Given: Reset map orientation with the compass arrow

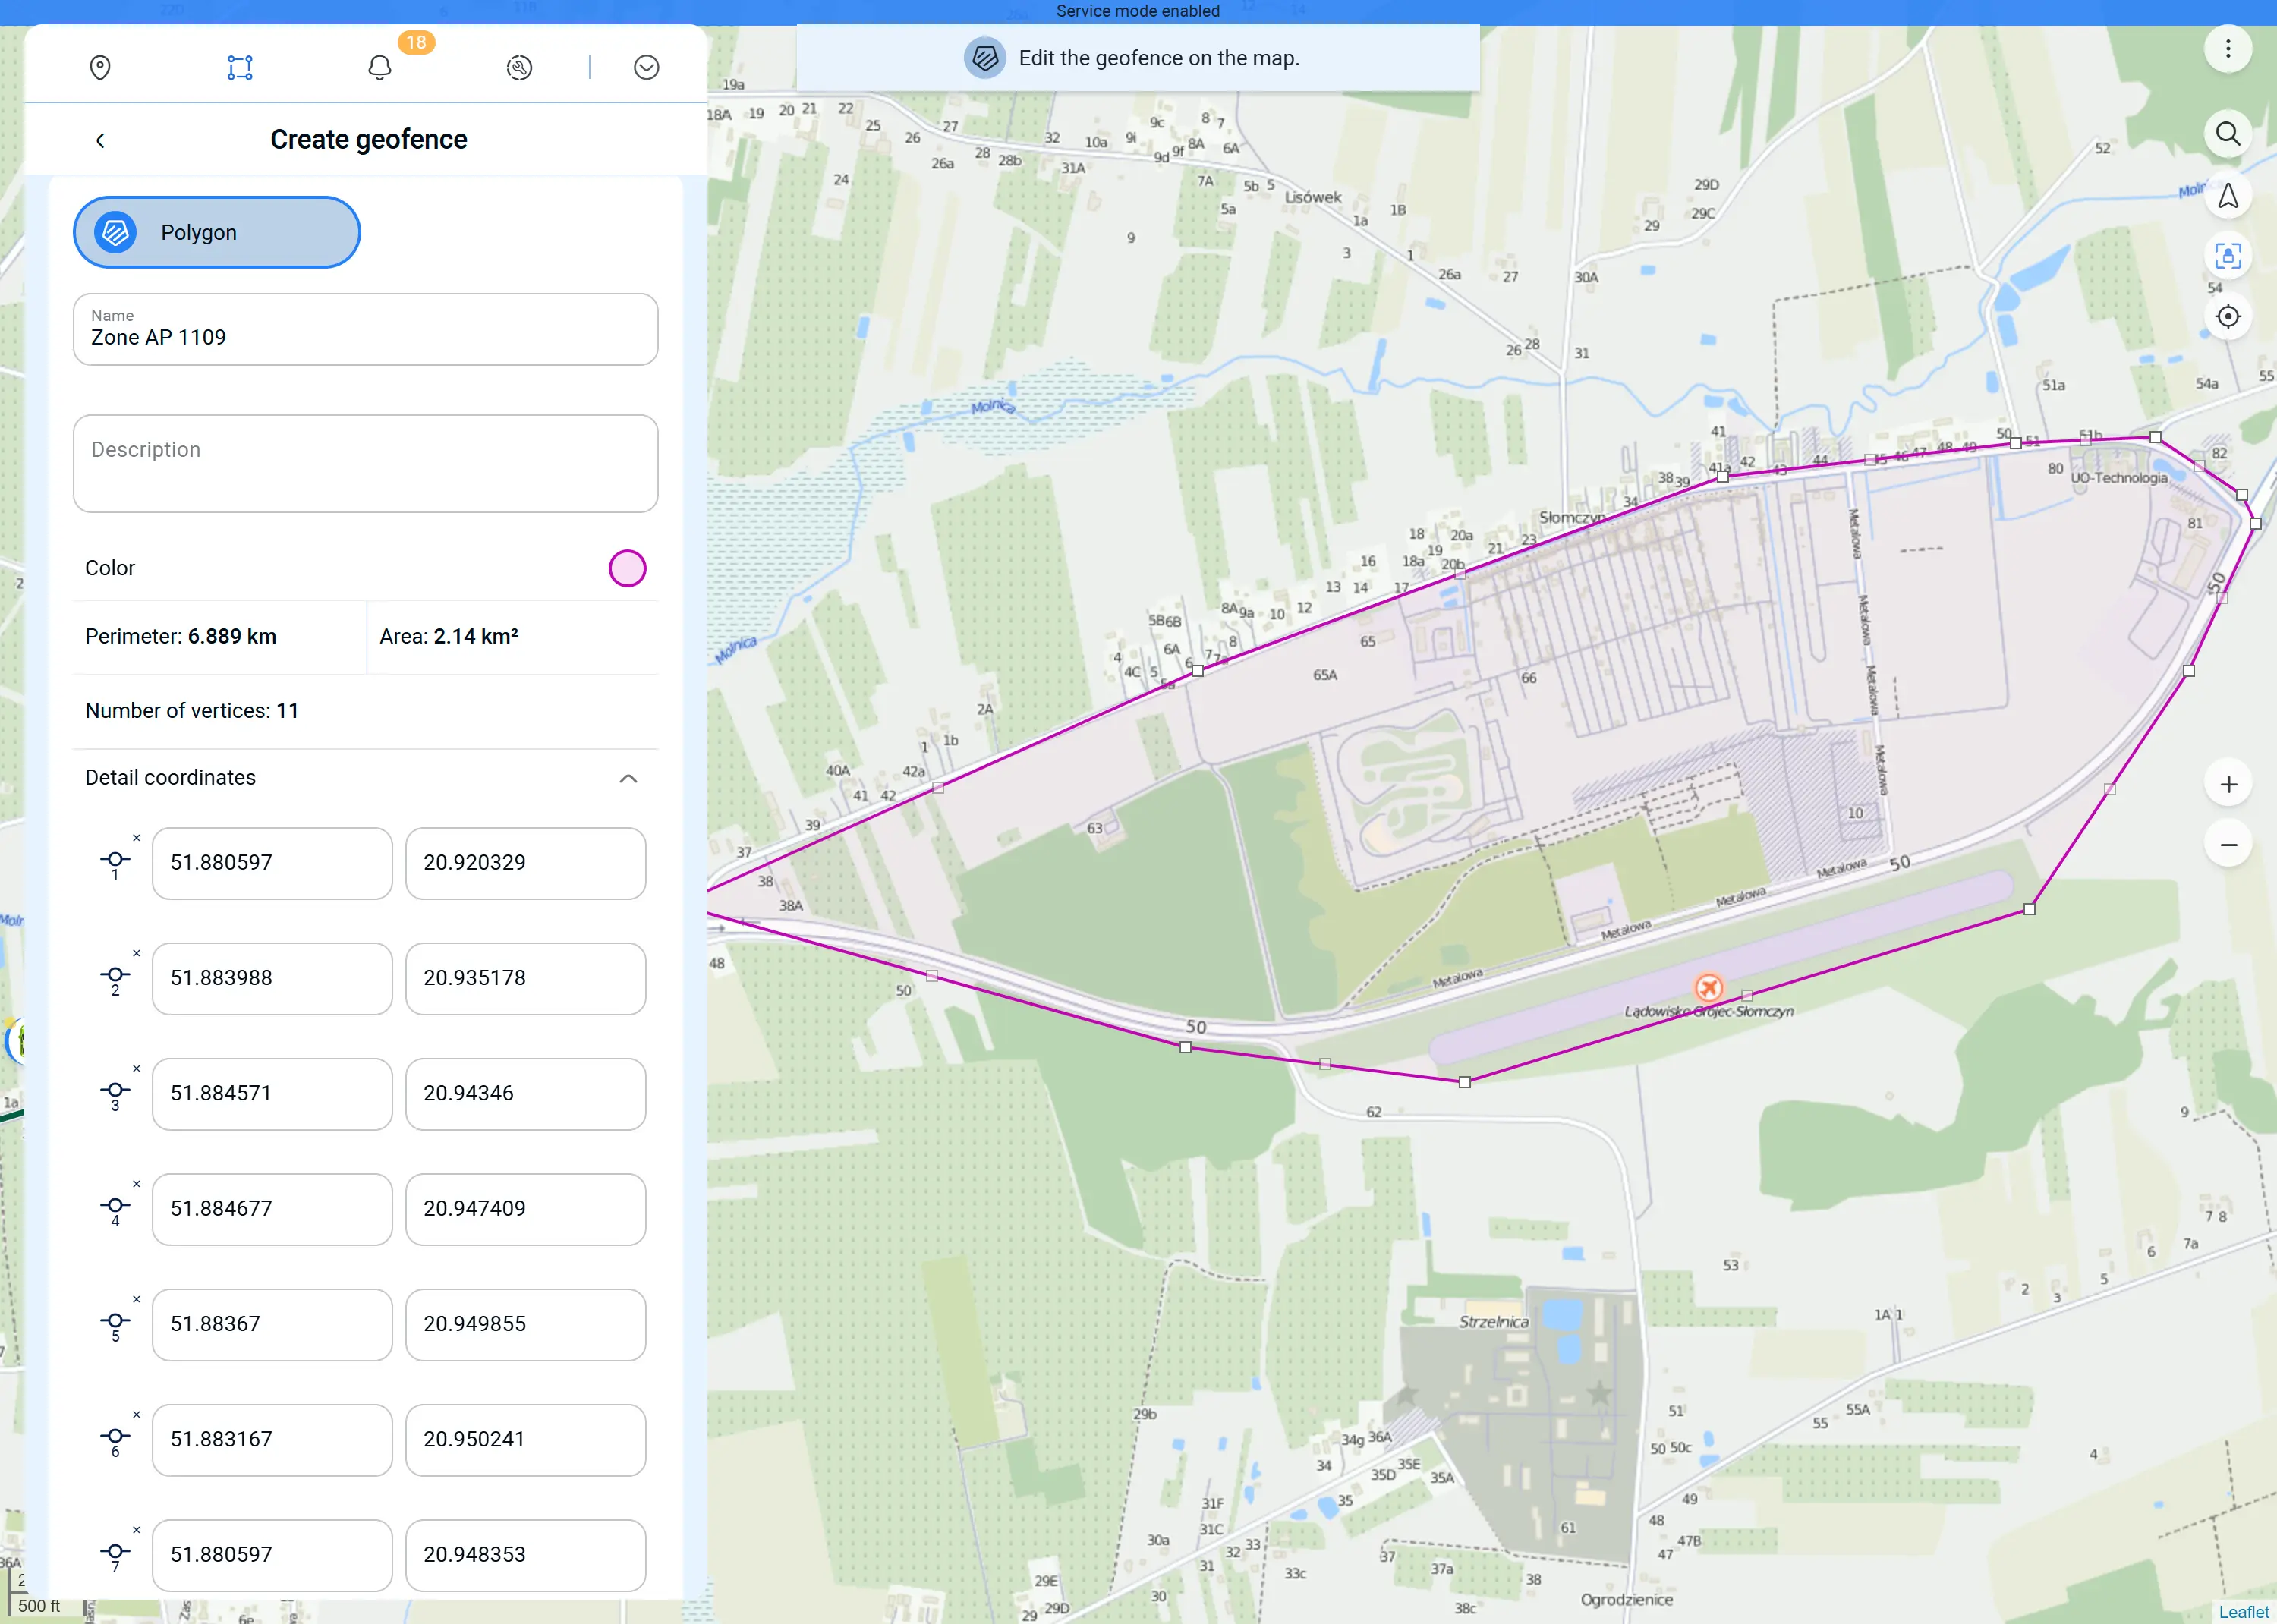Looking at the screenshot, I should [x=2228, y=195].
